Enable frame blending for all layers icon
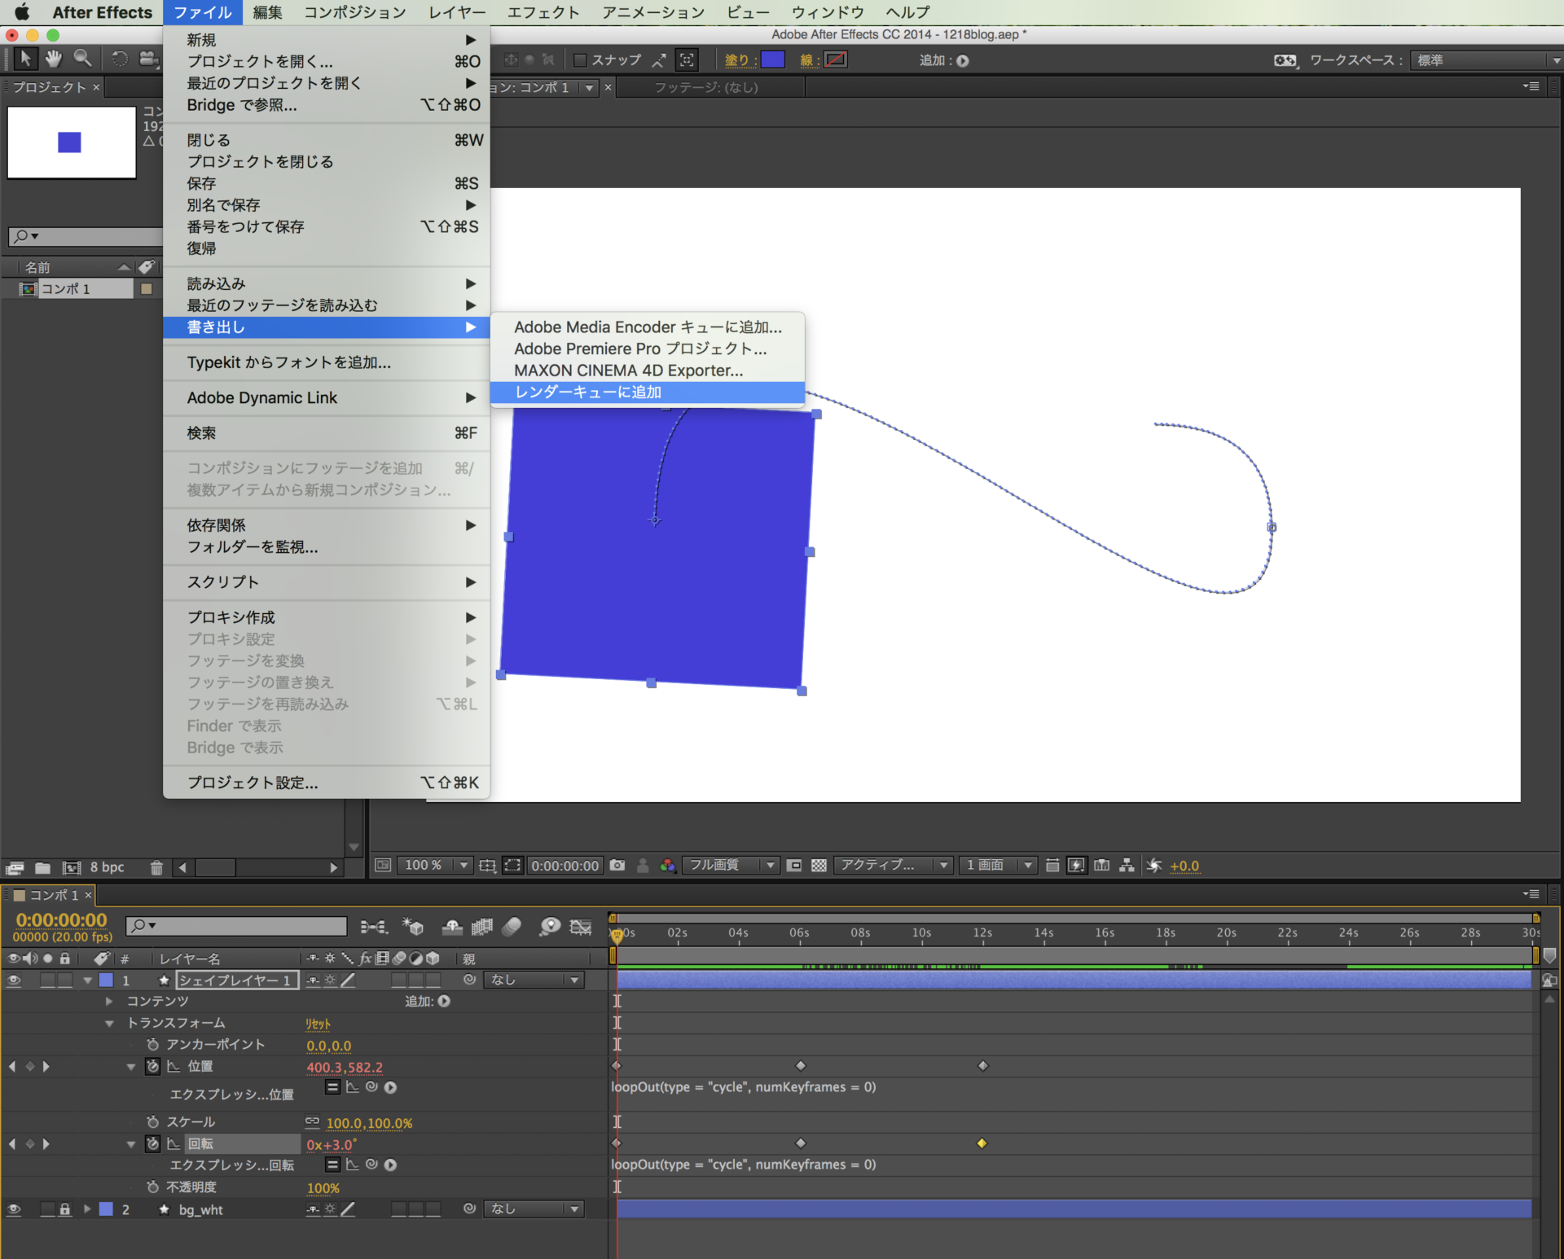Screen dimensions: 1564x1259 click(482, 927)
